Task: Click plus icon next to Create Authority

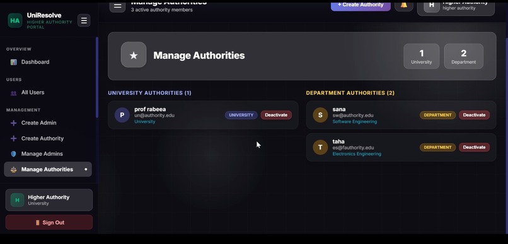Action: tap(14, 138)
